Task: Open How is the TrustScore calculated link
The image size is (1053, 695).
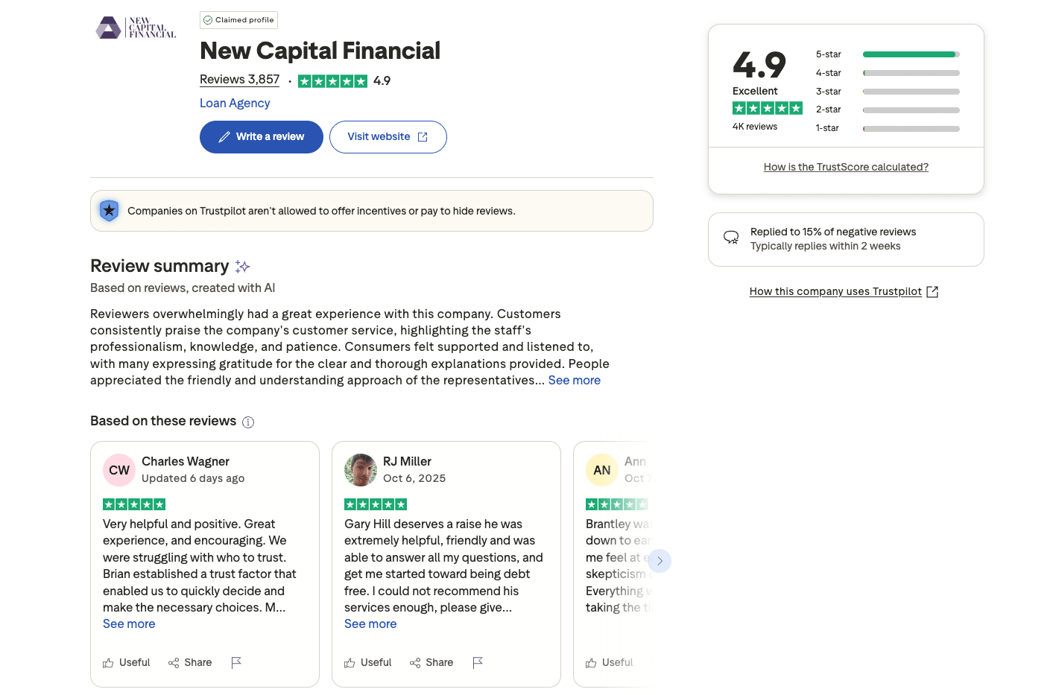Action: [846, 166]
